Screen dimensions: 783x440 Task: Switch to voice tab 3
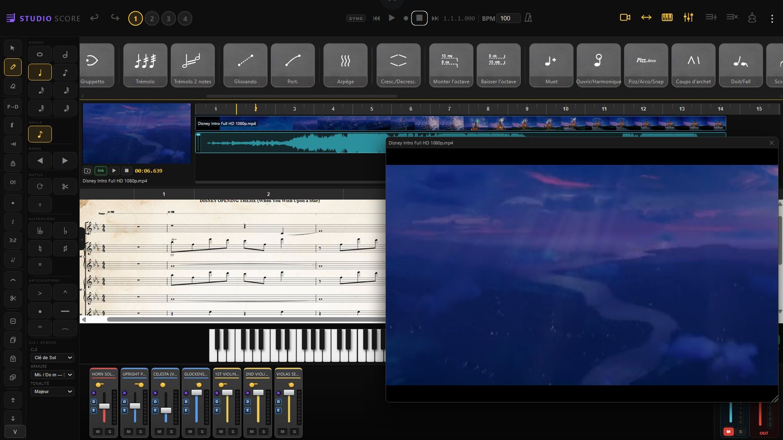(x=169, y=19)
